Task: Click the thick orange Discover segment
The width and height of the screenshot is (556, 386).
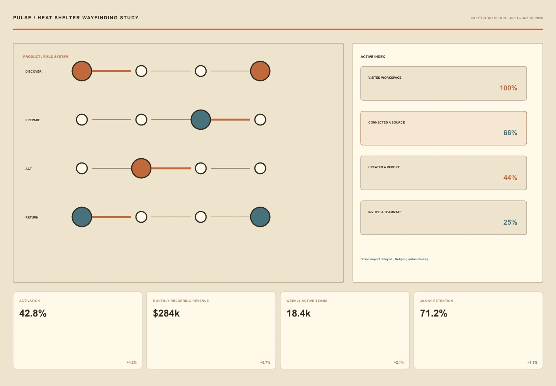Action: point(112,71)
